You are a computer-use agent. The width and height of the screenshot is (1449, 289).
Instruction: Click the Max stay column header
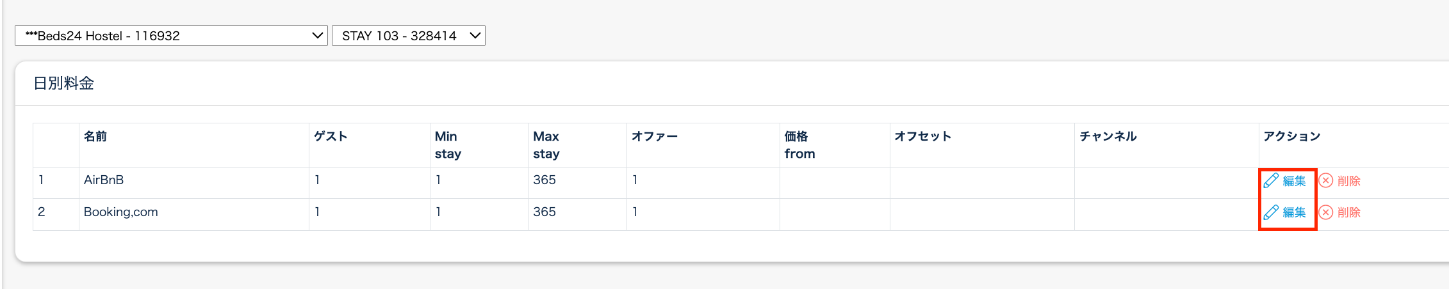coord(546,144)
